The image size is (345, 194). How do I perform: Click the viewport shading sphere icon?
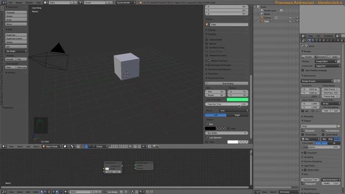click(x=66, y=147)
